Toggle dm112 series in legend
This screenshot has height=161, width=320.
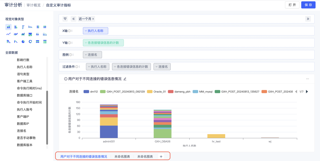pyautogui.click(x=90, y=92)
